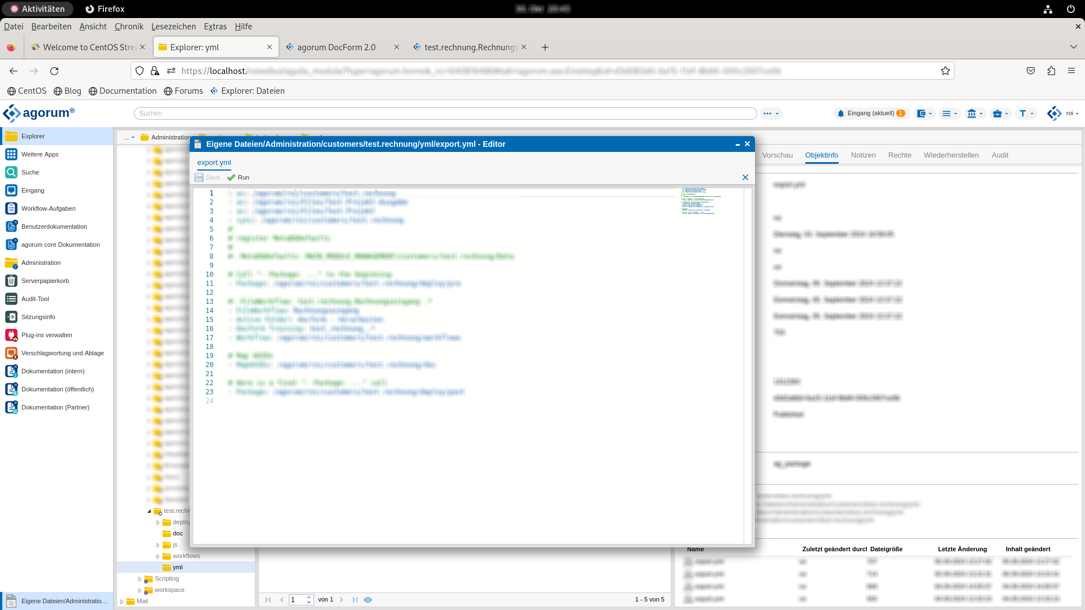The image size is (1085, 610).
Task: Open Dokumentation (Partner)
Action: click(57, 407)
